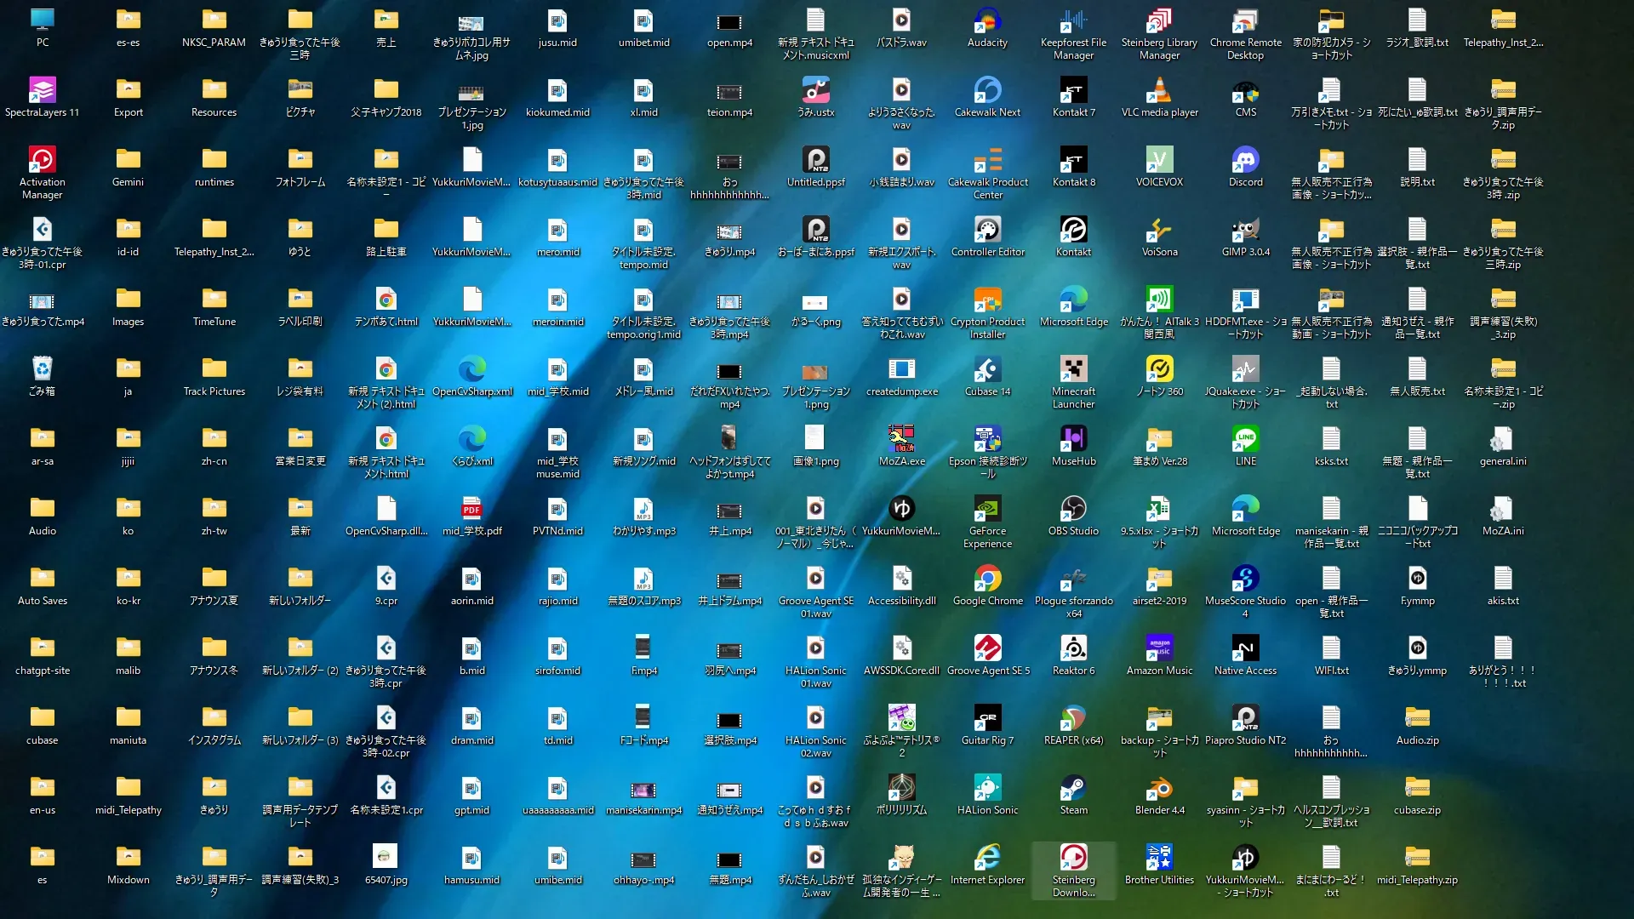
Task: Select the Blender 4.4 icon
Action: pos(1159,789)
